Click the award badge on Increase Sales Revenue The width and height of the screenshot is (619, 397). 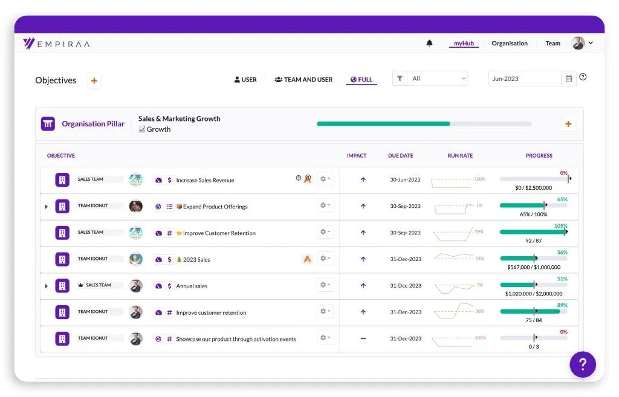pyautogui.click(x=308, y=179)
